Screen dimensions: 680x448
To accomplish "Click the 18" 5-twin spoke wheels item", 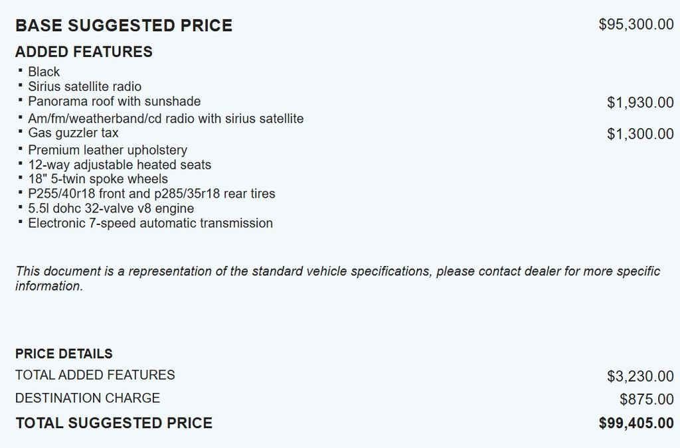I will [98, 179].
